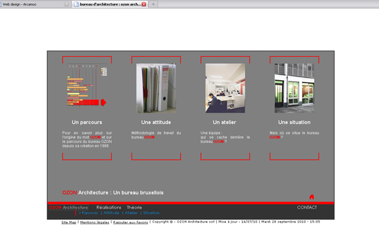Close the bureau d'architecture ozon tab
This screenshot has height=232, width=379.
pos(144,4)
